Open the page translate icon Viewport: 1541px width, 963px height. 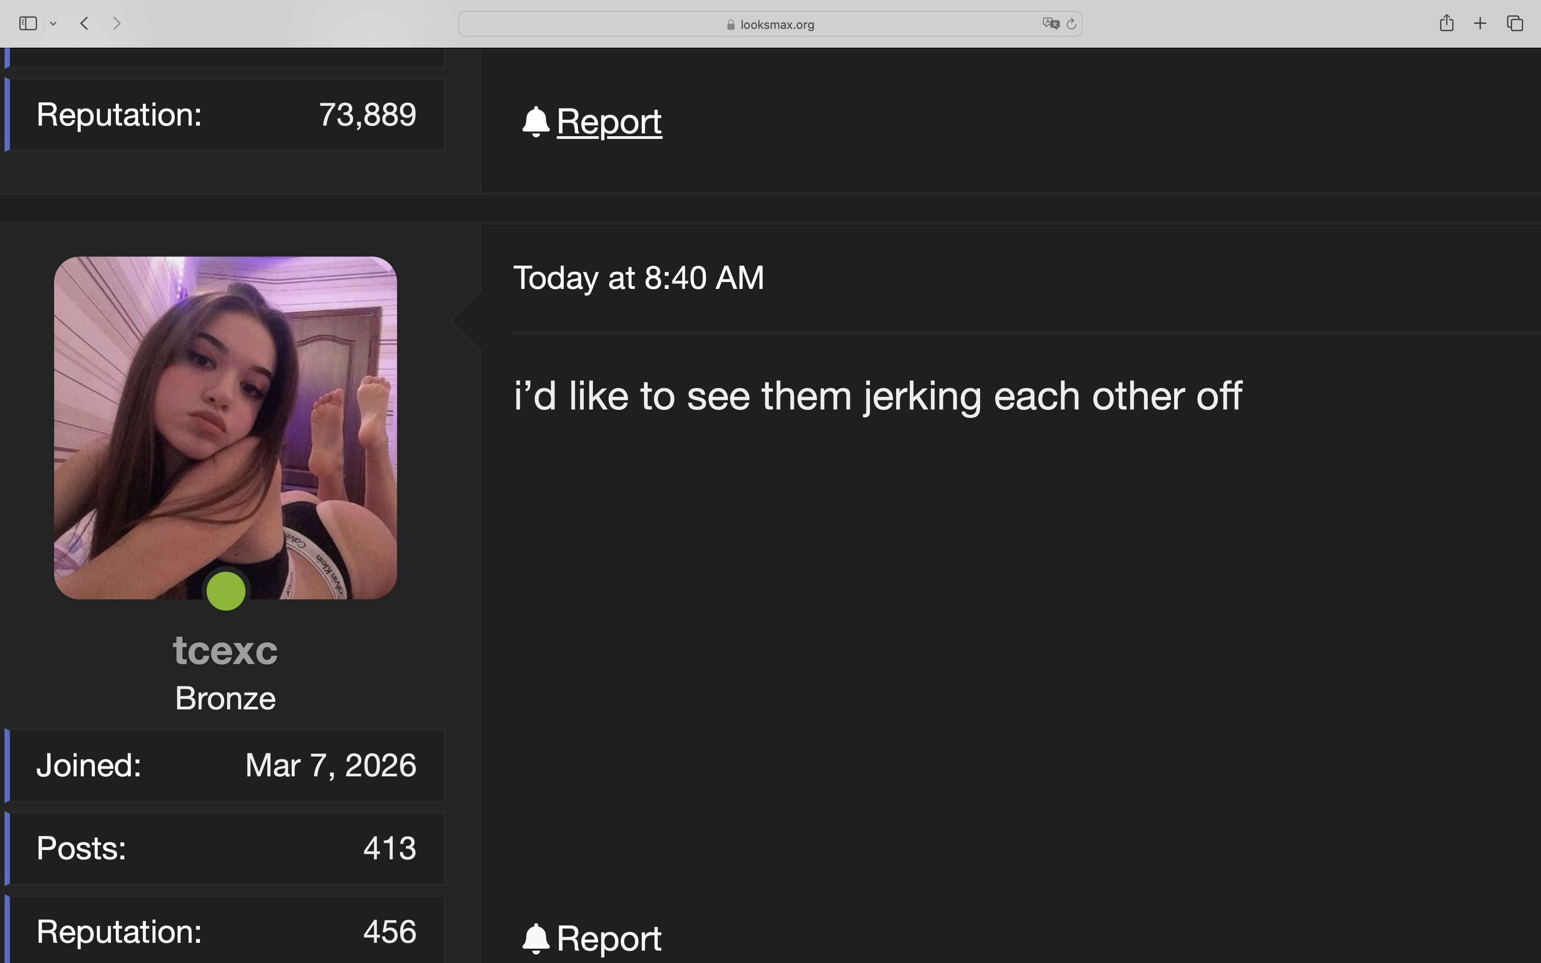(1051, 23)
